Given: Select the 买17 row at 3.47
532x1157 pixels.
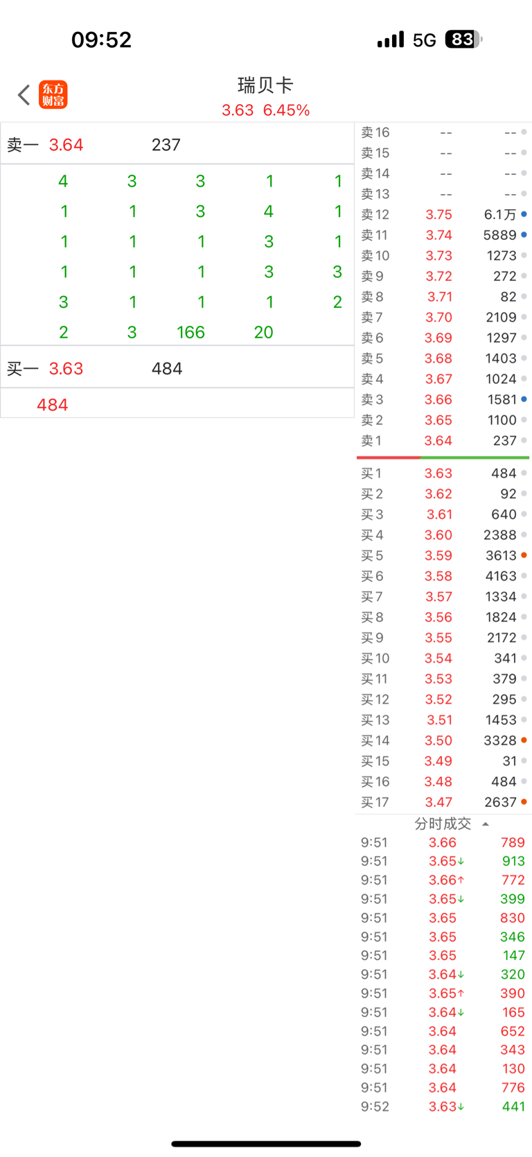Looking at the screenshot, I should click(x=443, y=803).
